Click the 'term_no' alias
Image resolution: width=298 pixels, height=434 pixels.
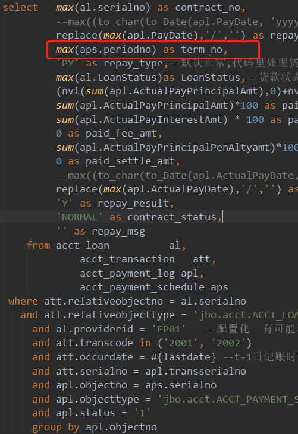202,50
